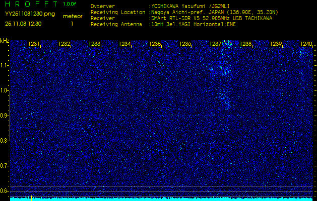Click the version label 1.0.0f
Screen dimensions: 317x201
tap(70, 4)
